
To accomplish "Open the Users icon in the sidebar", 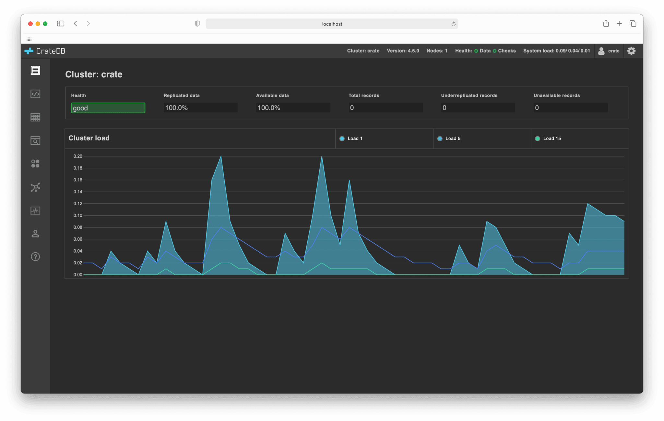I will (35, 233).
